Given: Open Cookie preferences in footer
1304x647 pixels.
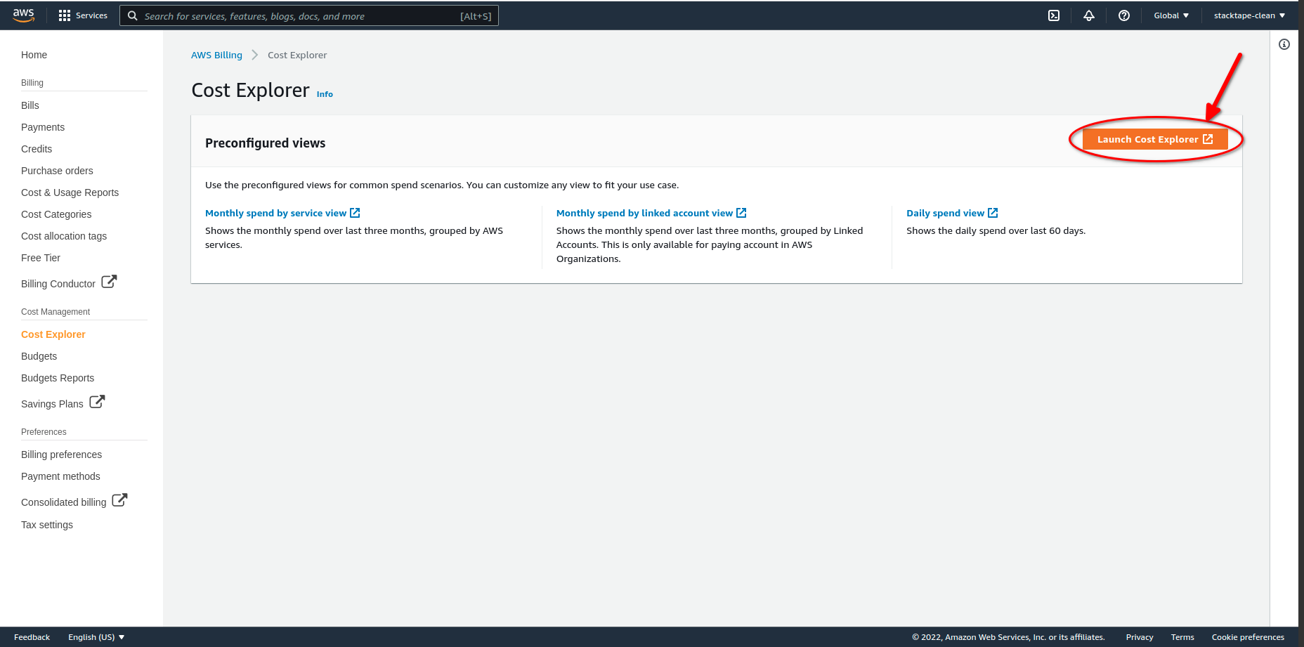Looking at the screenshot, I should 1248,637.
